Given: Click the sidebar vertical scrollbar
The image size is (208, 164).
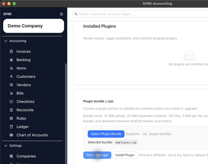Looking at the screenshot, I should point(66,113).
